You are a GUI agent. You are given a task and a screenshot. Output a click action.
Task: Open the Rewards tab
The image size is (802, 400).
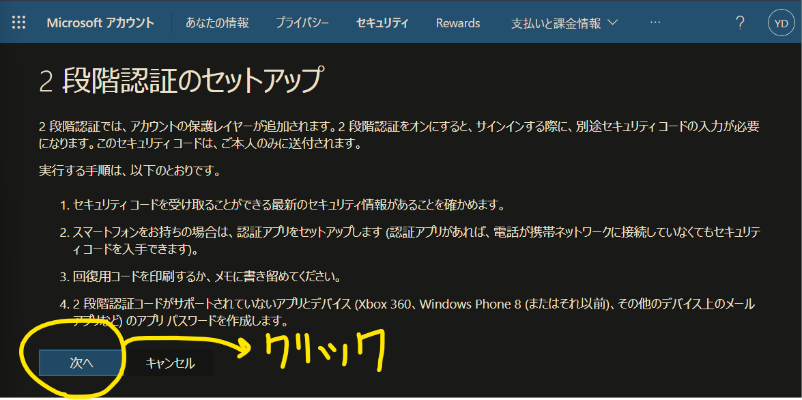(458, 23)
